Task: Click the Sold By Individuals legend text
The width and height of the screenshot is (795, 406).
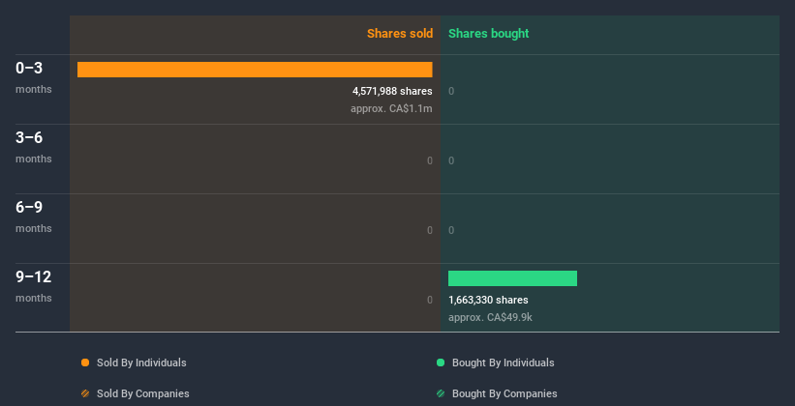Action: (x=141, y=362)
